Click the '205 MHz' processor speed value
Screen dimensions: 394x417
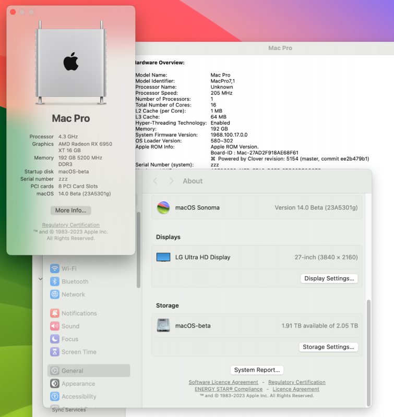tap(221, 93)
